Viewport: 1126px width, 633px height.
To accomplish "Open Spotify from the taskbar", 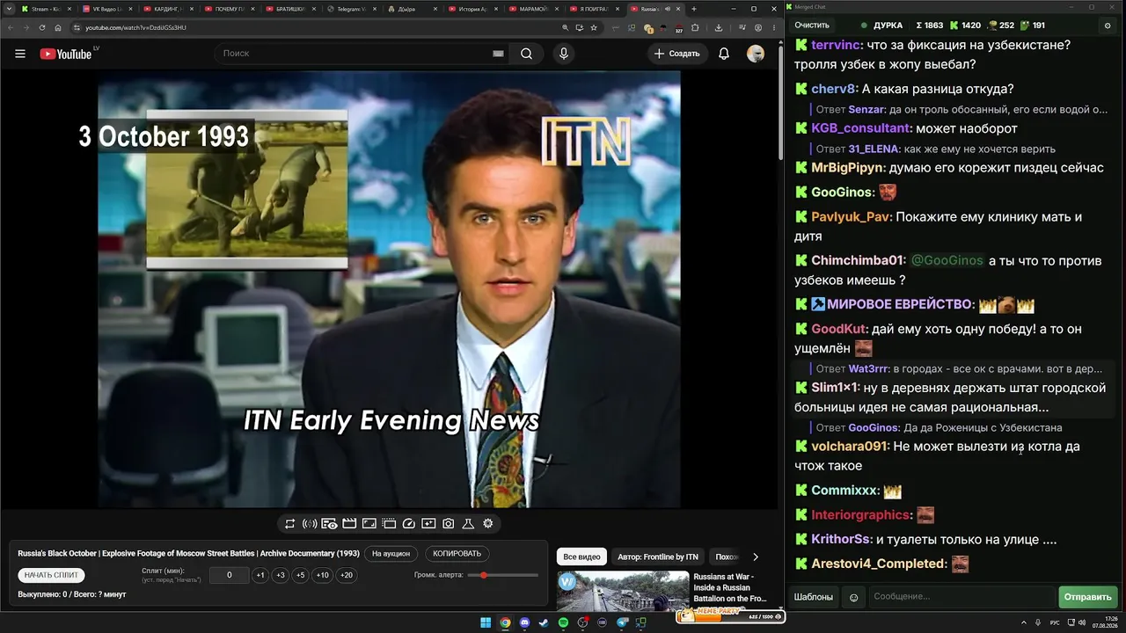I will (564, 623).
